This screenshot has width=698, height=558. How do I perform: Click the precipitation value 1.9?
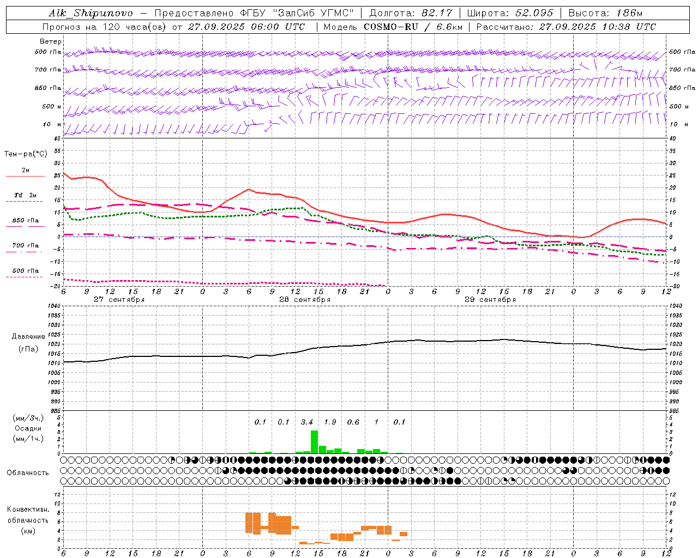(330, 422)
